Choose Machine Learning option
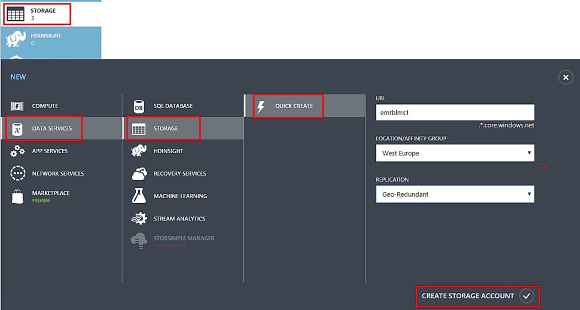580x310 pixels. point(183,196)
